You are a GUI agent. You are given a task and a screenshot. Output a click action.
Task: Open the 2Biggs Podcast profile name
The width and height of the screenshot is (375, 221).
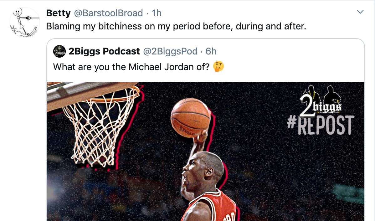[104, 51]
